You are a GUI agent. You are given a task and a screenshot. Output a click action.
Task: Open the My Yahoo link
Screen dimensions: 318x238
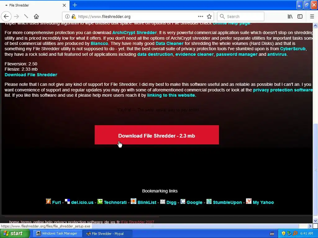tap(263, 202)
